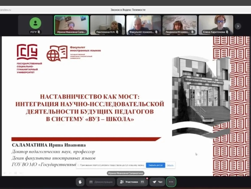Click the ГСГУ participant avatar icon
This screenshot has width=251, height=189.
click(x=35, y=23)
